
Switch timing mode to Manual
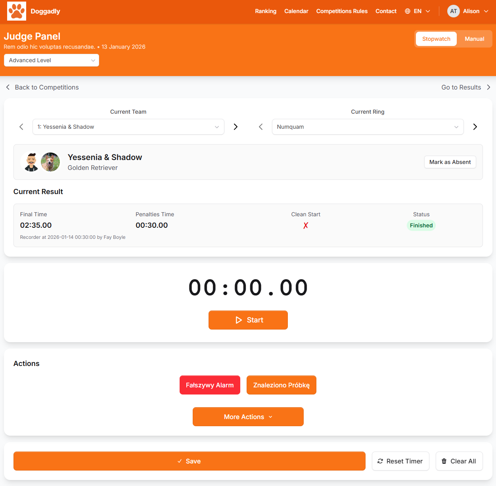(474, 39)
